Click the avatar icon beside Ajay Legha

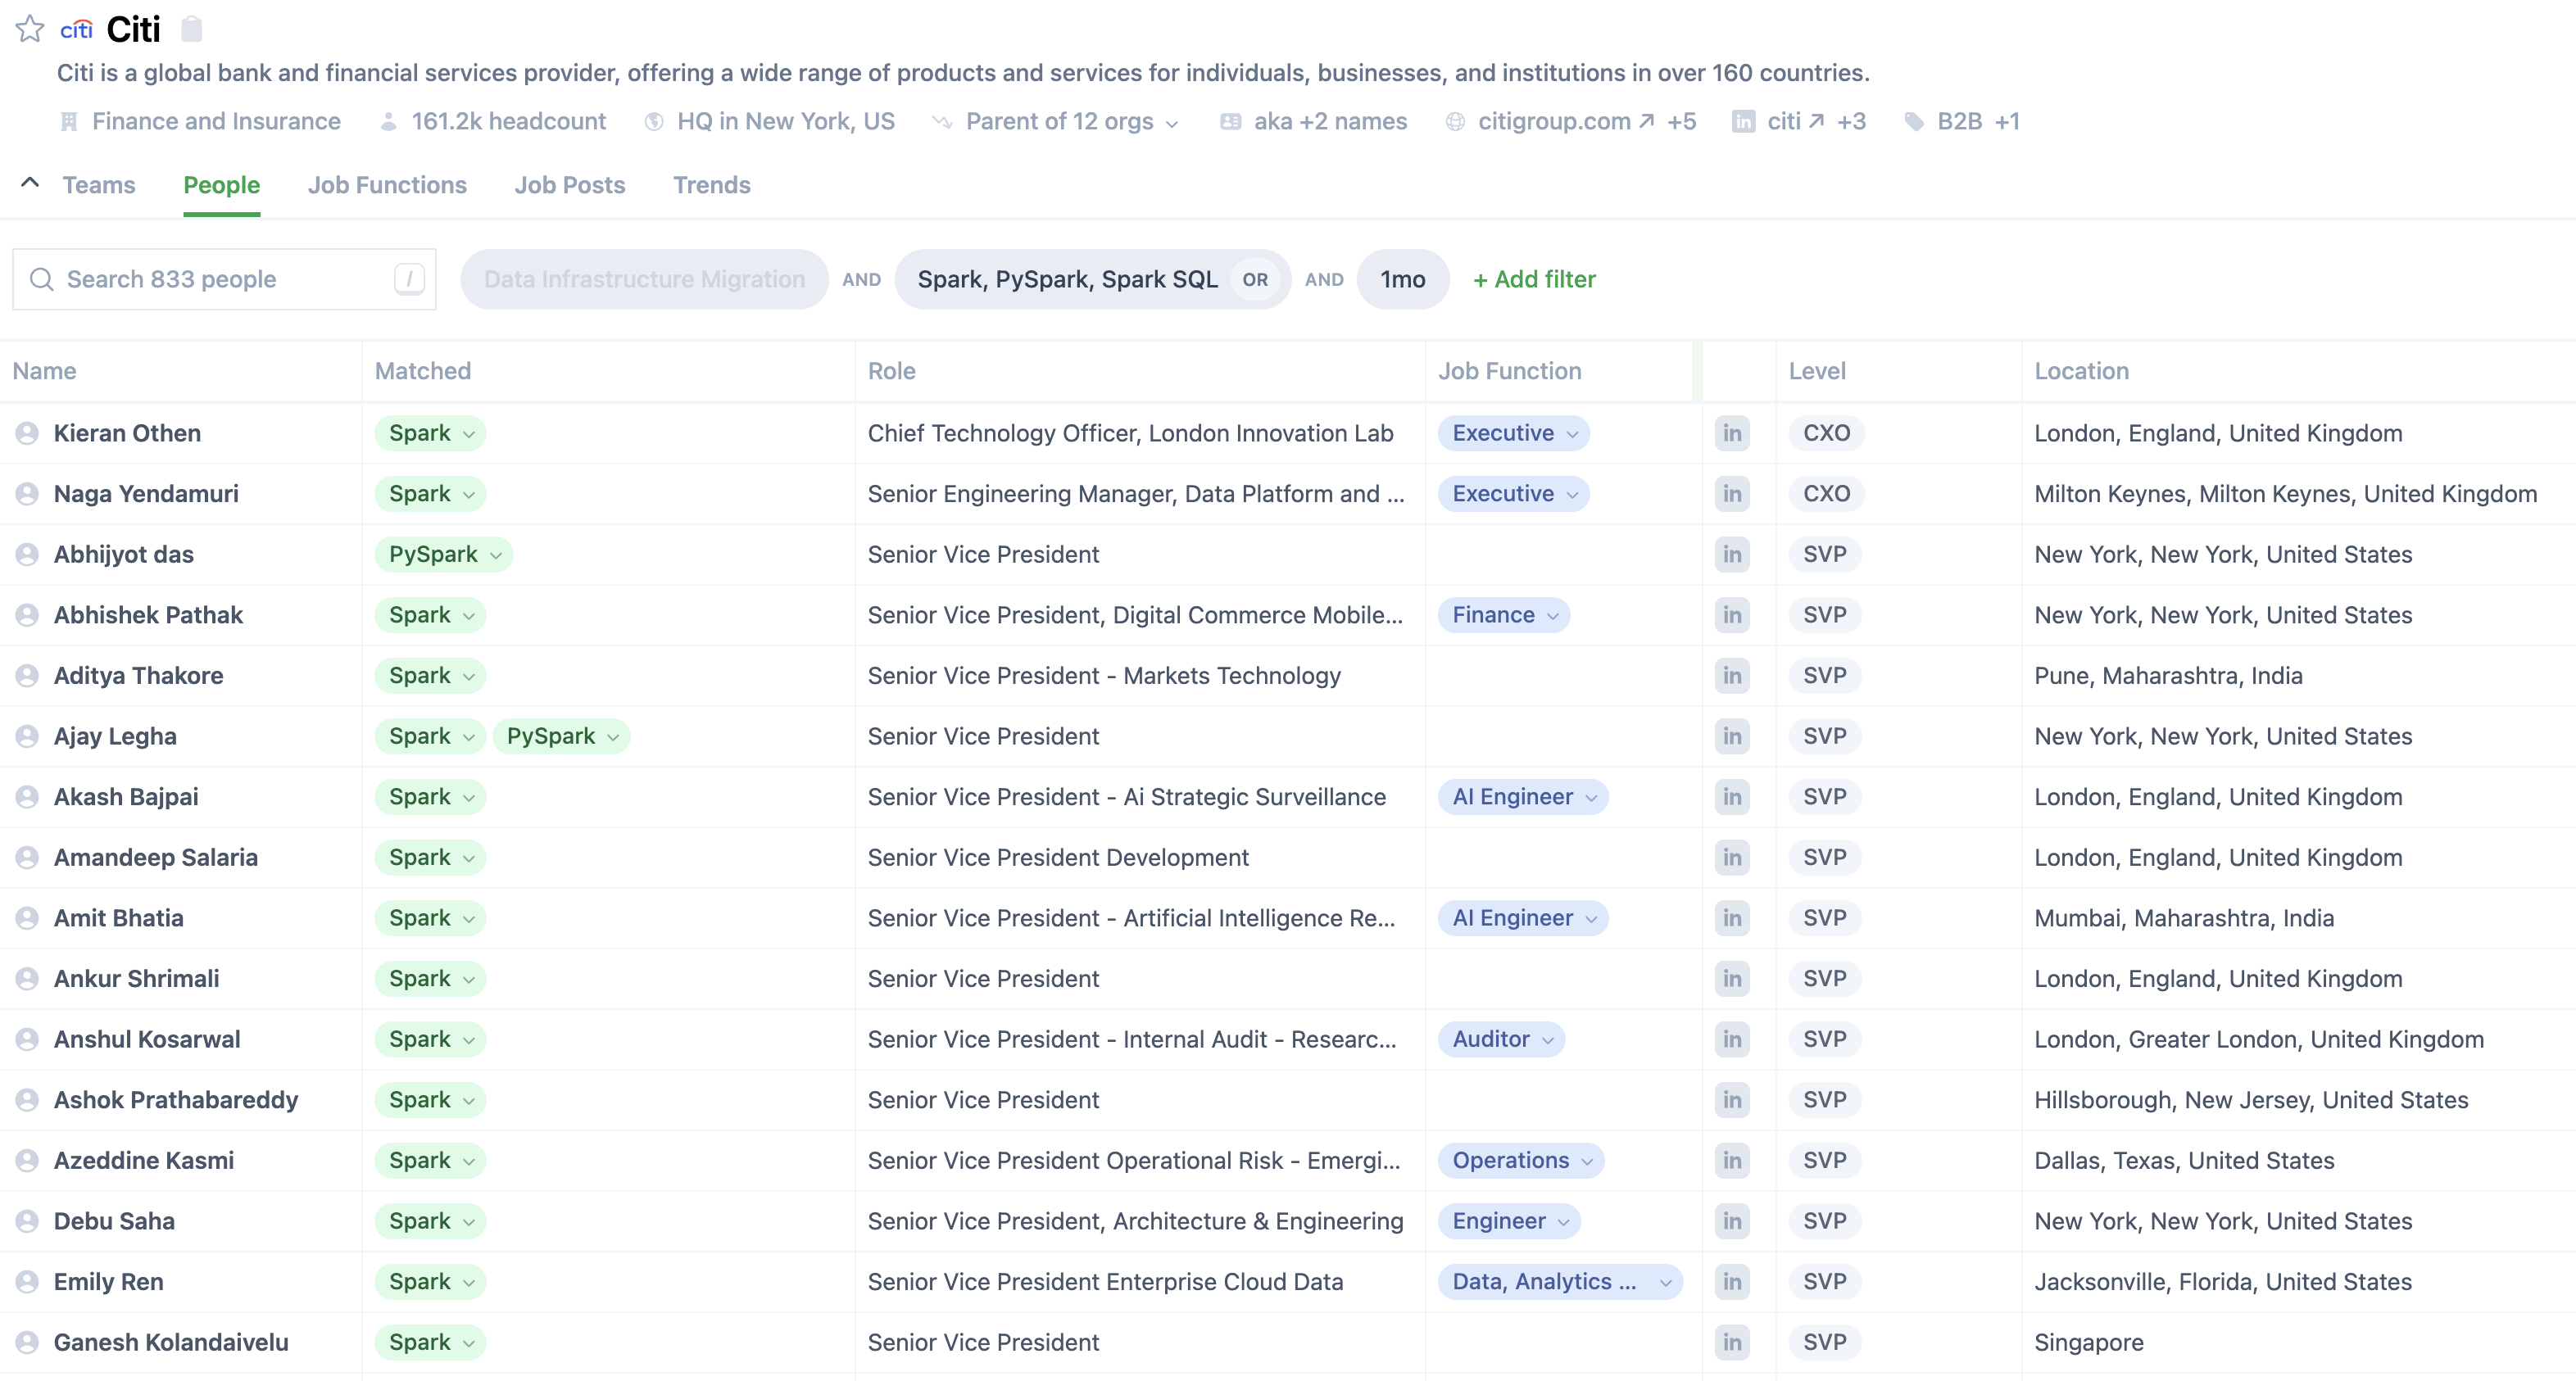(27, 737)
